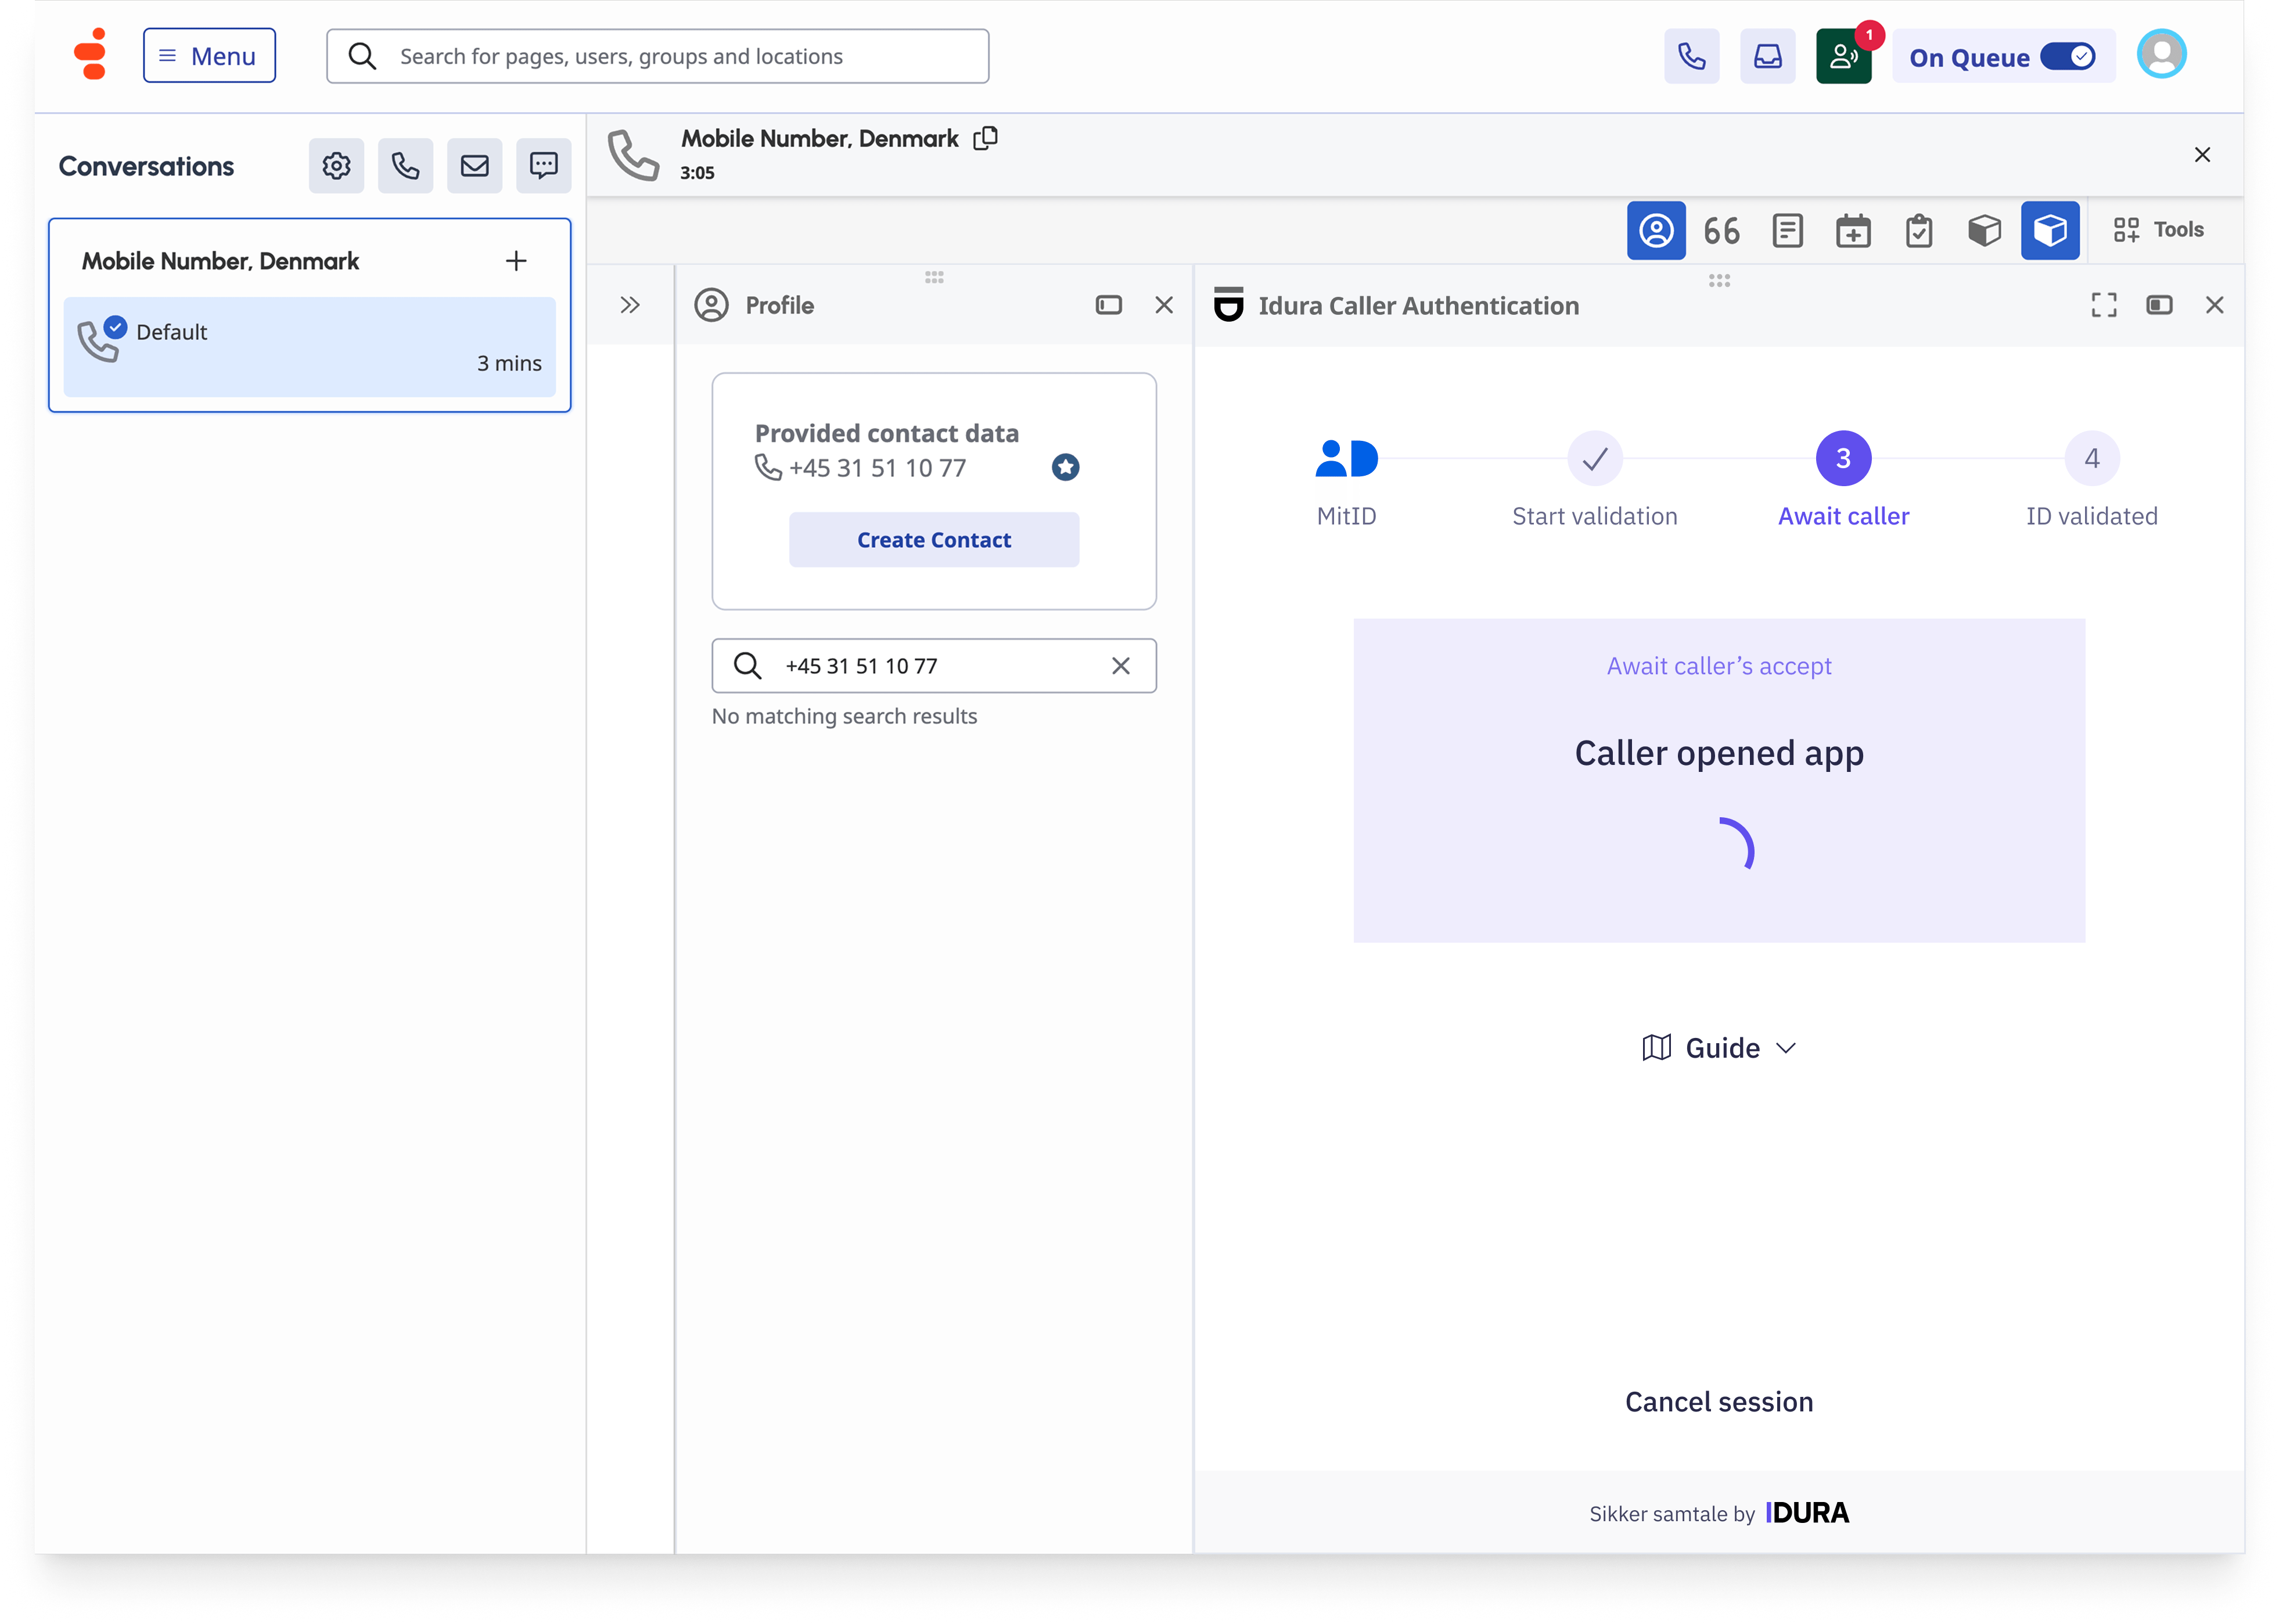This screenshot has width=2279, height=1624.
Task: Focus the global search field
Action: pyautogui.click(x=657, y=56)
